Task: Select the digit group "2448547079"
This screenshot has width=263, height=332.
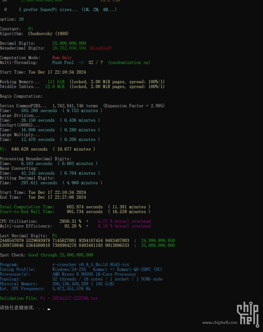Action: click(12, 241)
